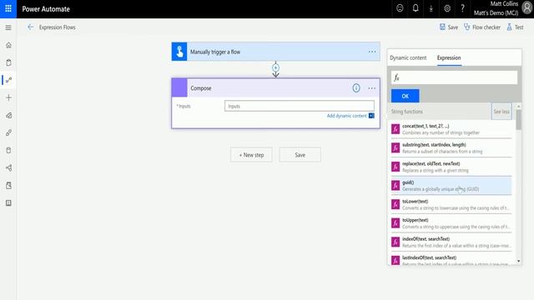Screen dimensions: 534x300
Task: Select the concat function
Action: coord(451,129)
